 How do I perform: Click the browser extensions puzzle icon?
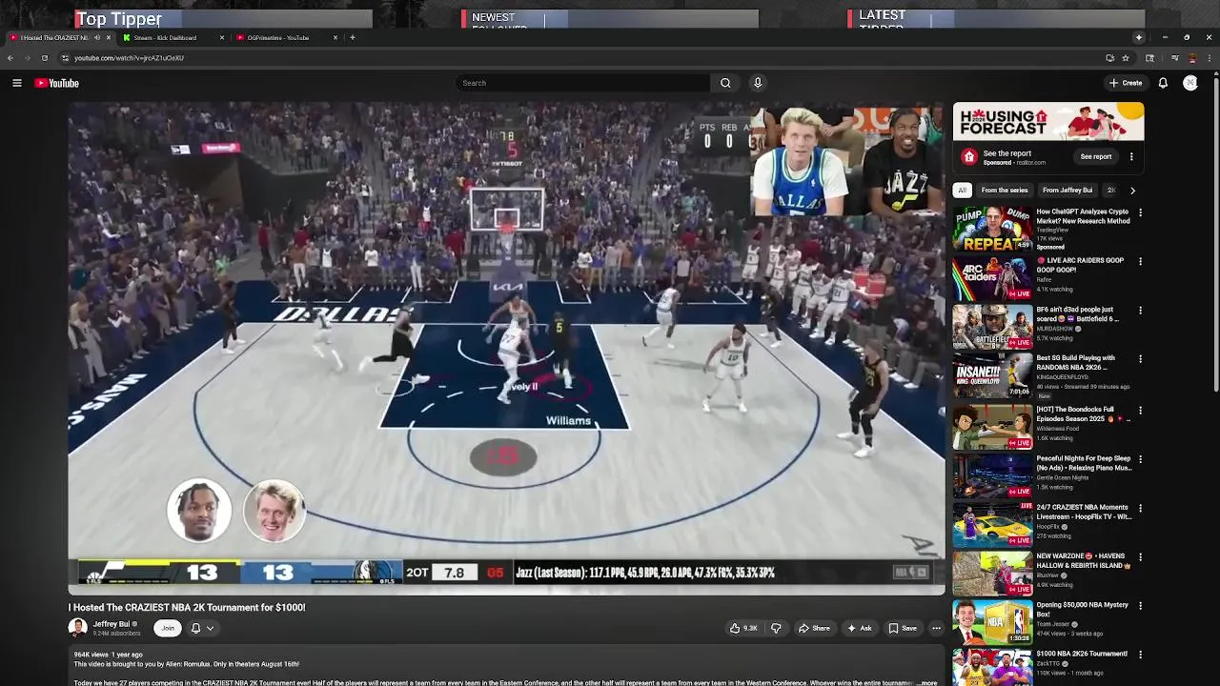[1149, 58]
